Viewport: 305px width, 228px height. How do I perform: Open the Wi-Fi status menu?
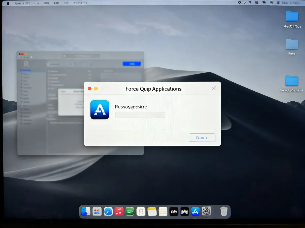tap(250, 3)
